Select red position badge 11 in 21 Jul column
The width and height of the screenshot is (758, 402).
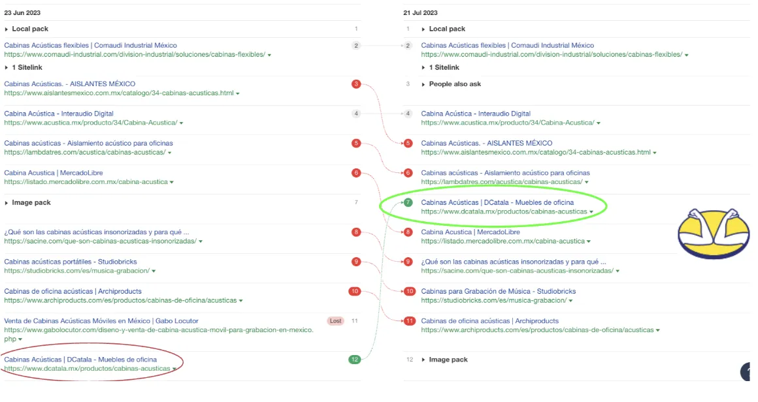pyautogui.click(x=410, y=321)
